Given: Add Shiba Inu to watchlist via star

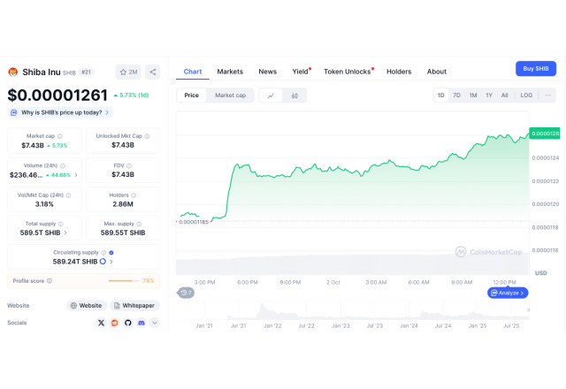Looking at the screenshot, I should tap(128, 72).
